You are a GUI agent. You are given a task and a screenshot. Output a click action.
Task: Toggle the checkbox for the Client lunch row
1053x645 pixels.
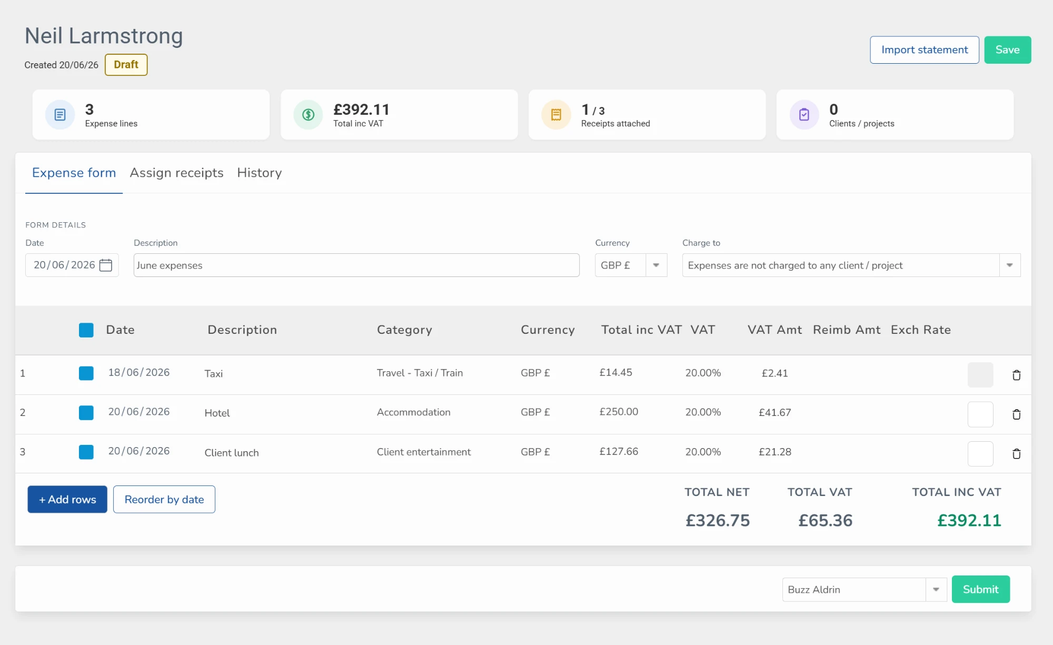[86, 452]
